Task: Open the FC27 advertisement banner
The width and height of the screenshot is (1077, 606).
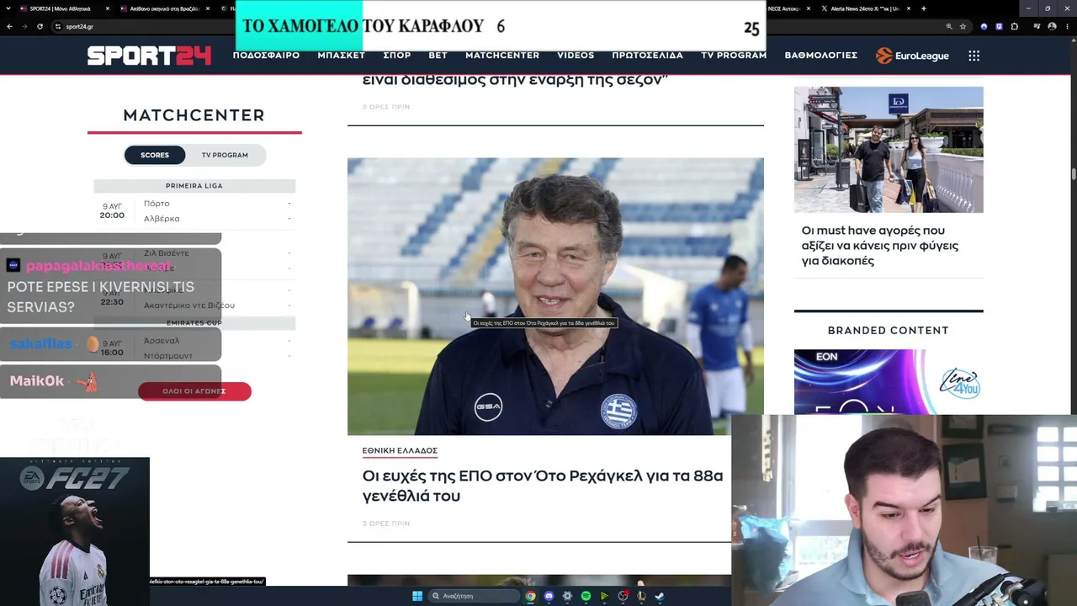Action: tap(75, 531)
